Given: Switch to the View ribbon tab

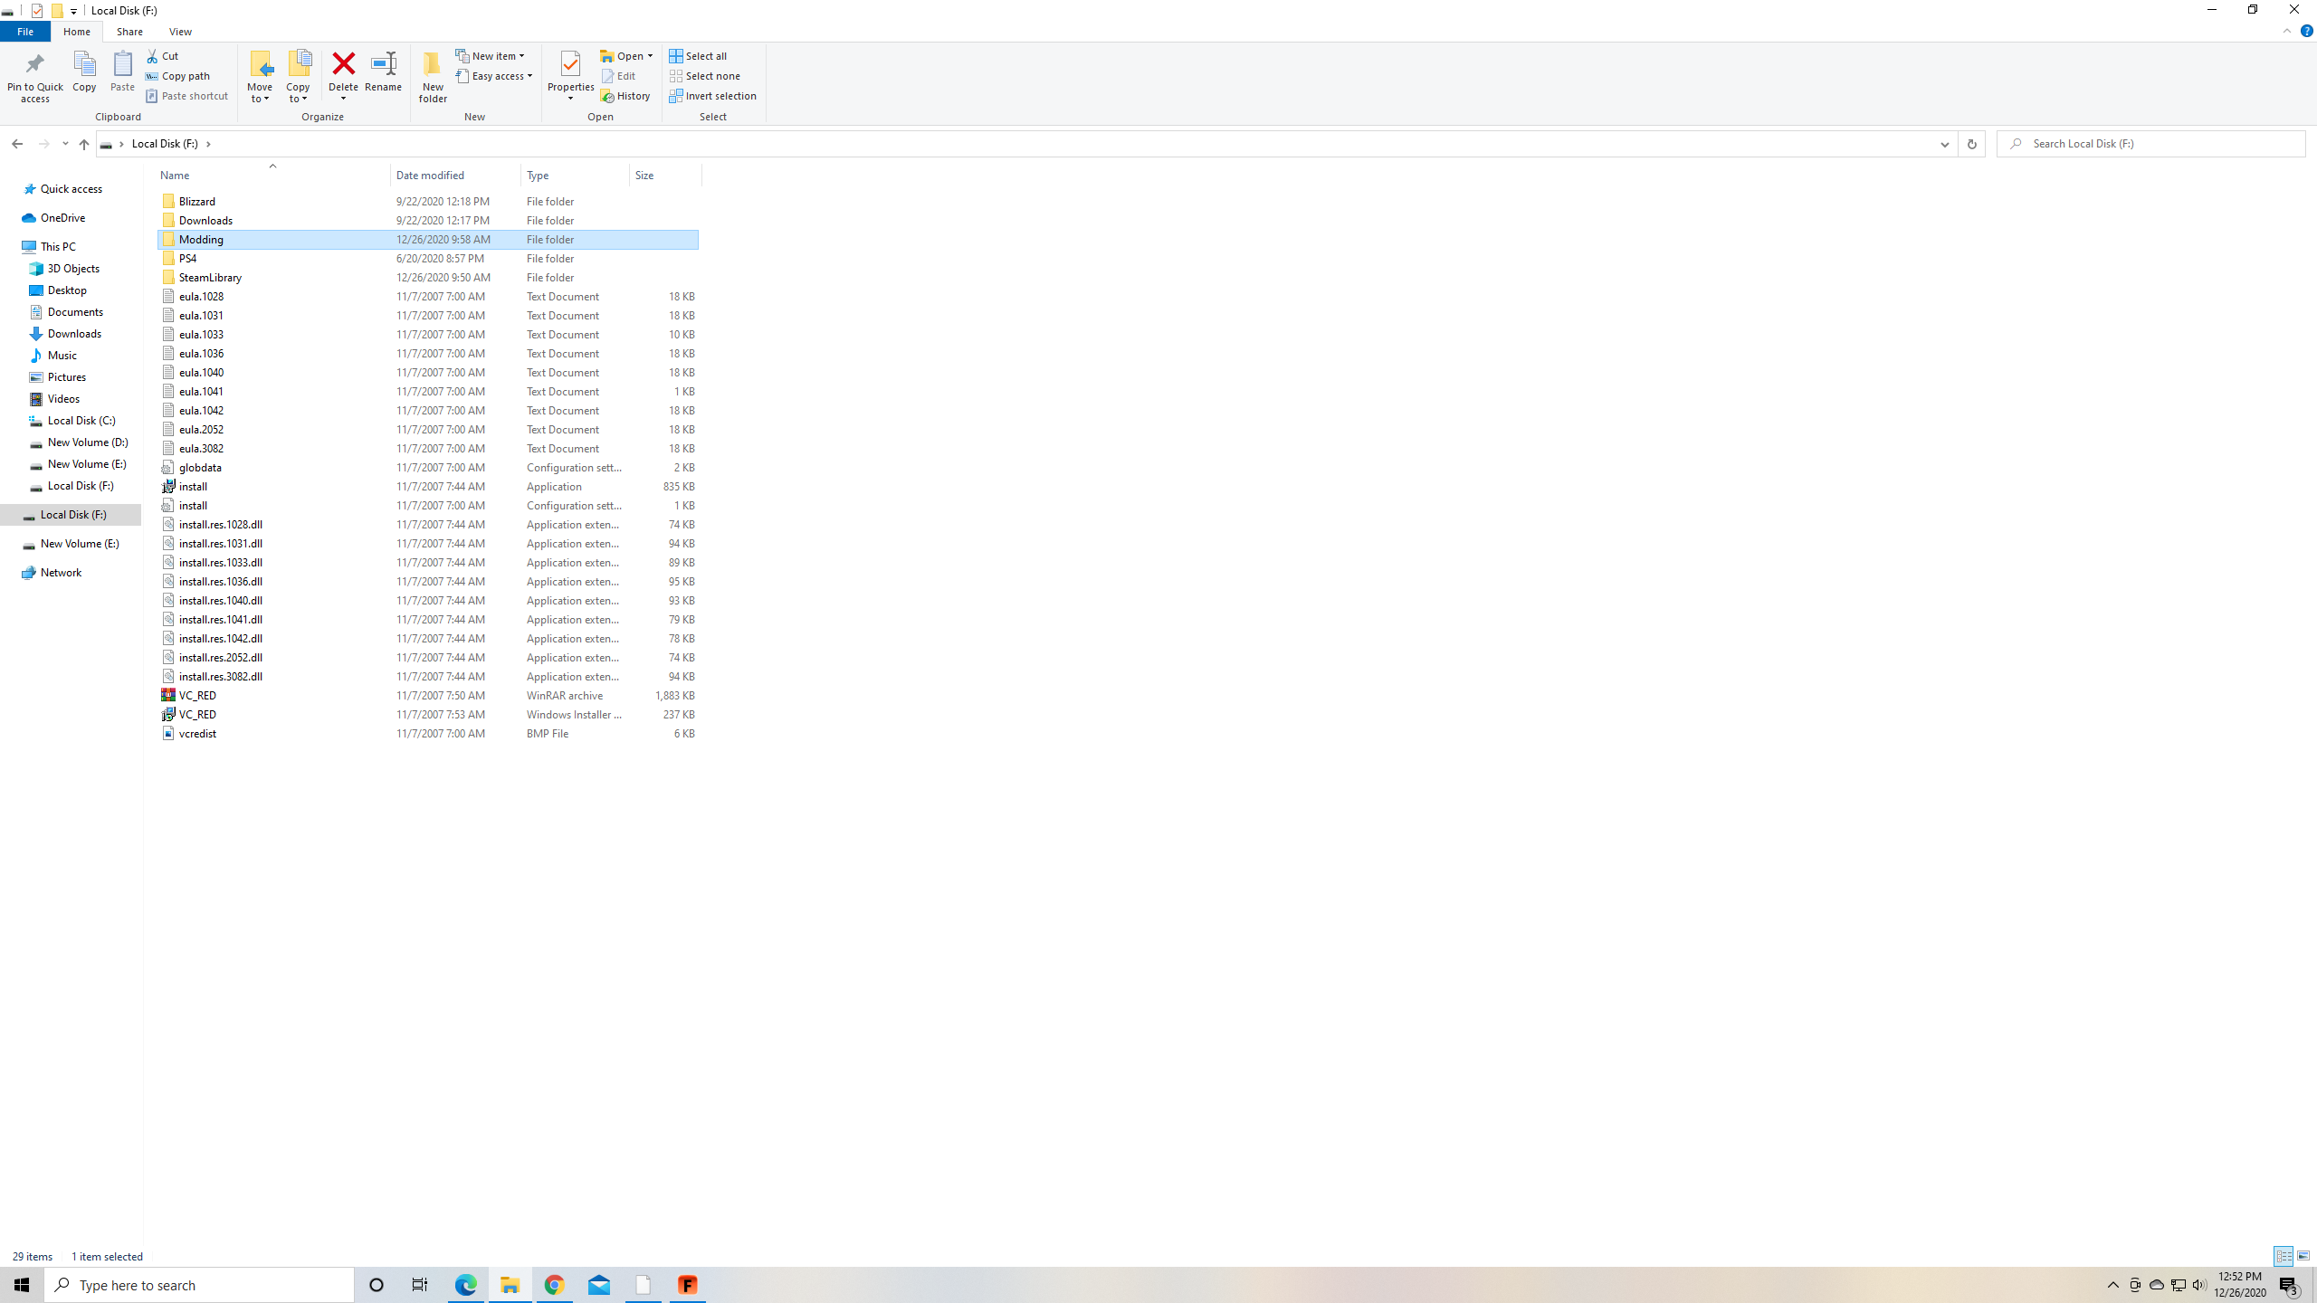Looking at the screenshot, I should (180, 32).
